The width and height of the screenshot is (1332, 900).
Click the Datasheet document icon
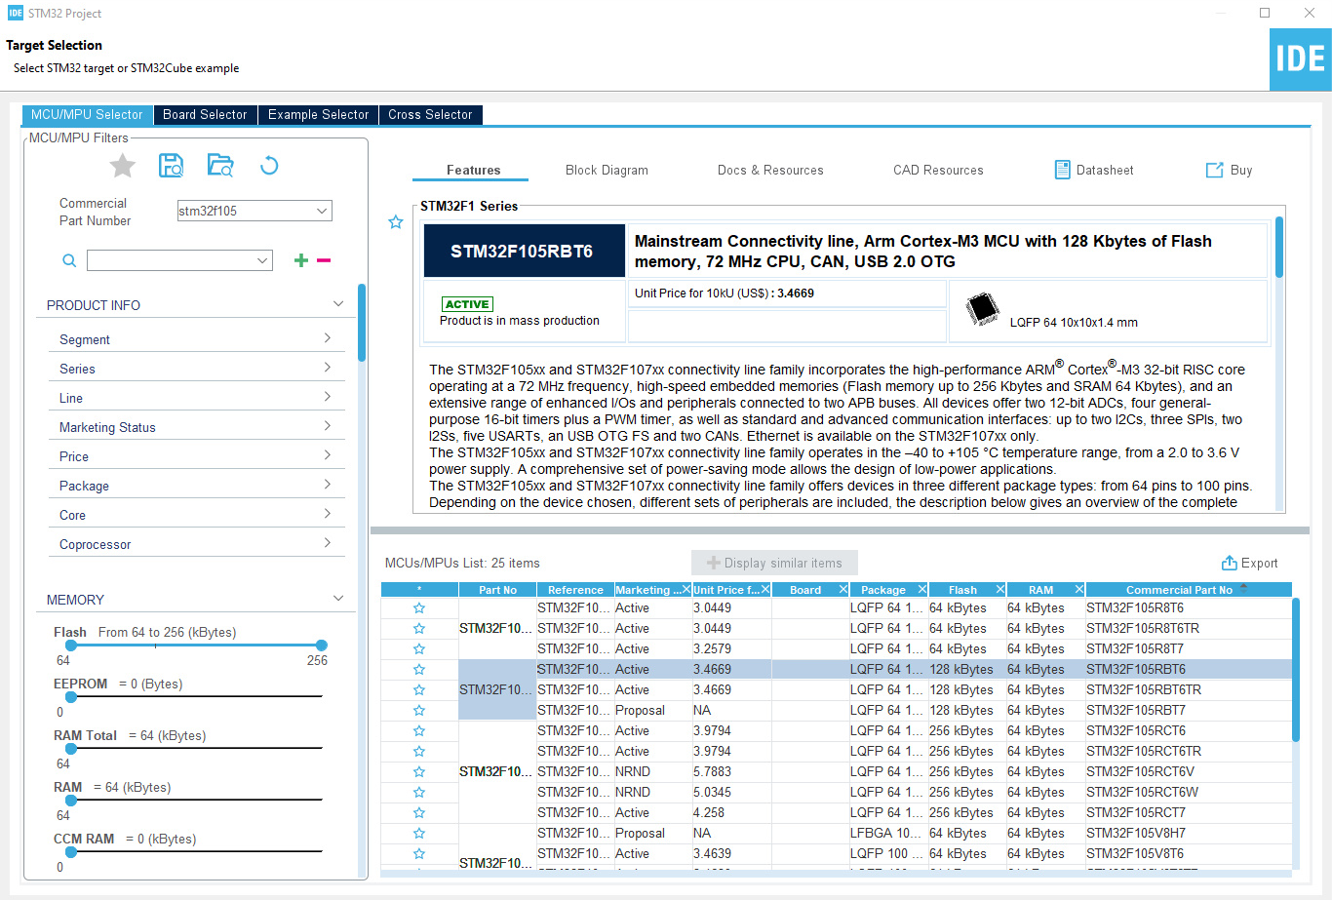click(x=1063, y=170)
